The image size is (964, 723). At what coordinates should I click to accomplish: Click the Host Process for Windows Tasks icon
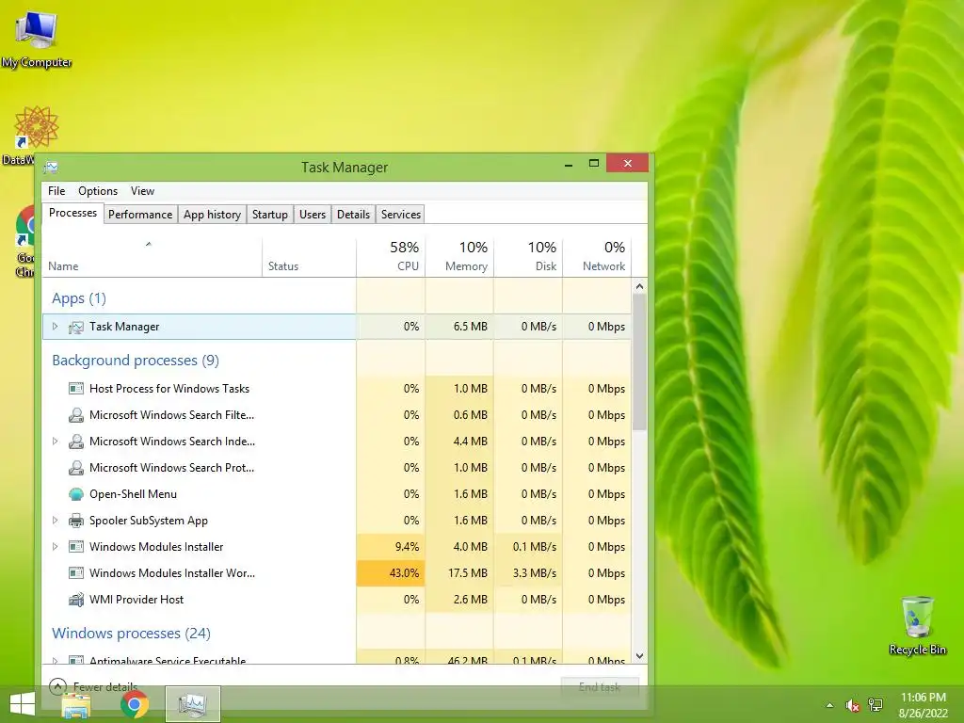coord(76,389)
